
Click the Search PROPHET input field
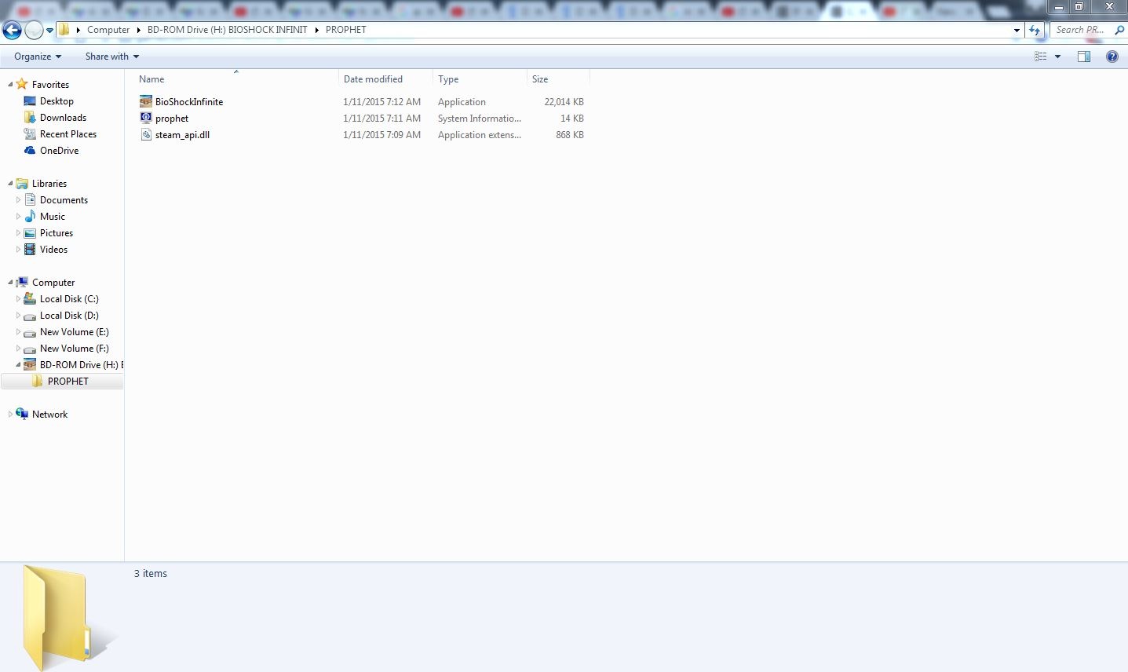1081,30
